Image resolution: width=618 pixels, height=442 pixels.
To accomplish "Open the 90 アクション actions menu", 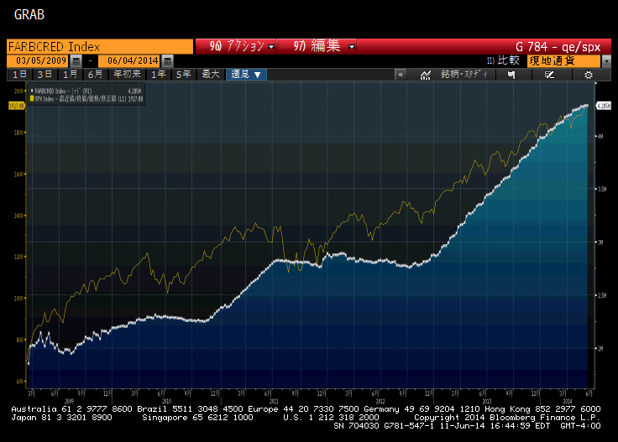I will pyautogui.click(x=236, y=46).
